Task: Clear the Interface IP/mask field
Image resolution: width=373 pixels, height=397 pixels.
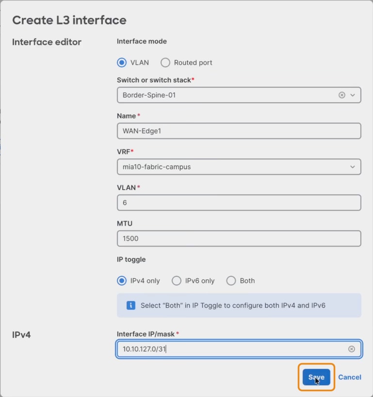Action: [351, 349]
